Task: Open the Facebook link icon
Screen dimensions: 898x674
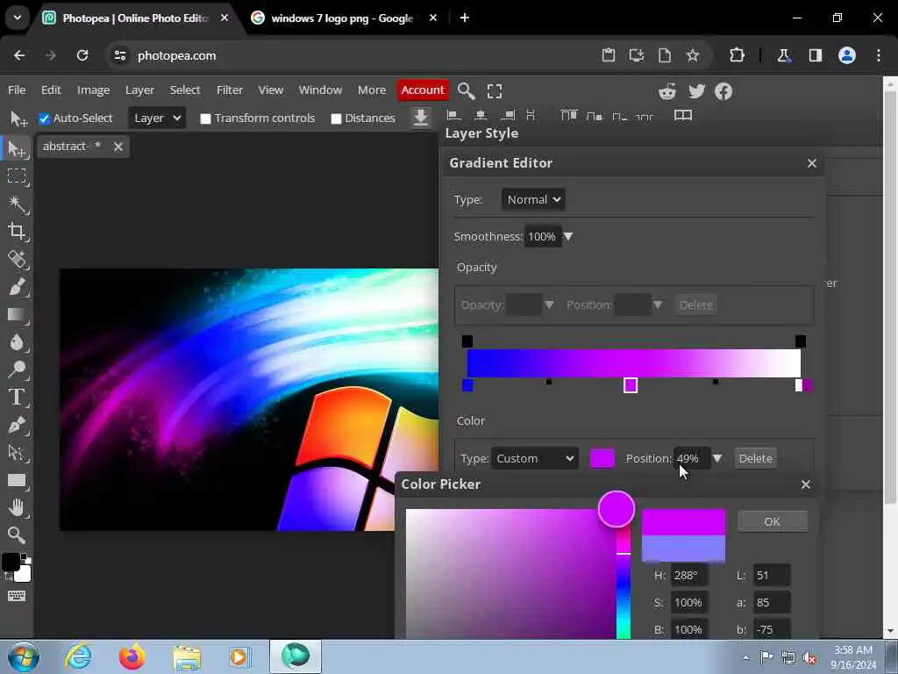Action: (723, 91)
